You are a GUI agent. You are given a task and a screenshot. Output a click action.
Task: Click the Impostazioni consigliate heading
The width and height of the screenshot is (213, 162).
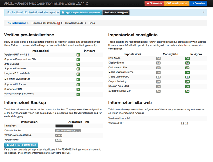click(x=133, y=35)
